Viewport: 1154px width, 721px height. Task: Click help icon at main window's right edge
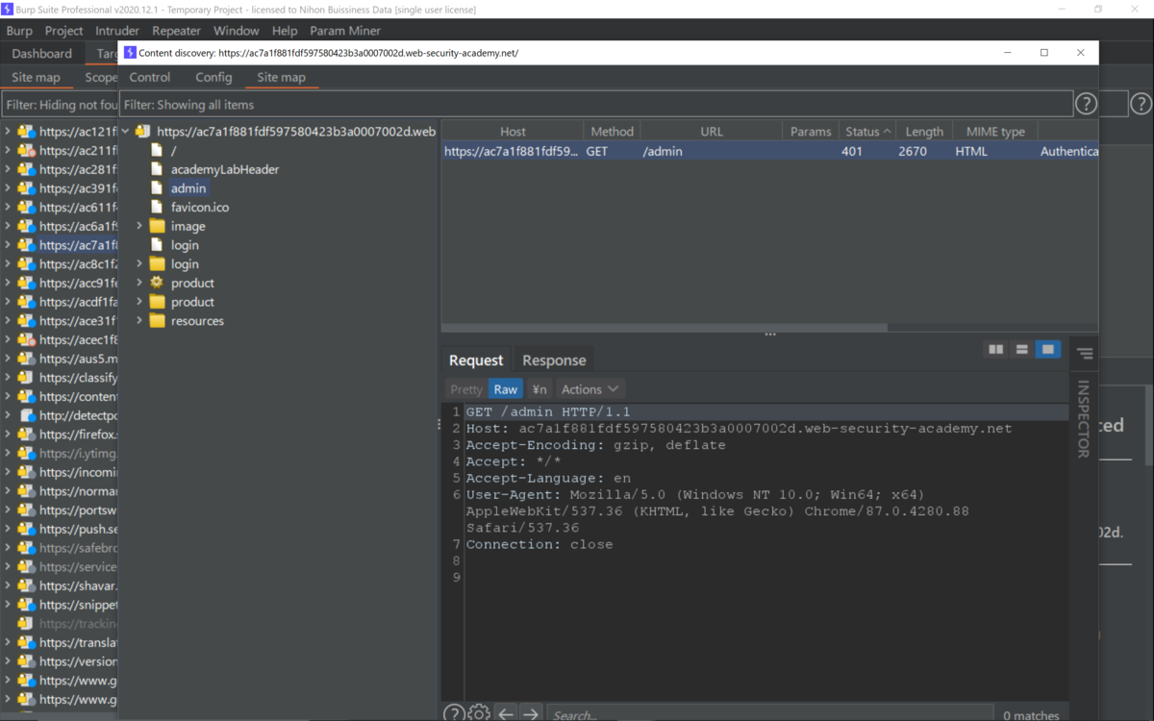click(1141, 104)
